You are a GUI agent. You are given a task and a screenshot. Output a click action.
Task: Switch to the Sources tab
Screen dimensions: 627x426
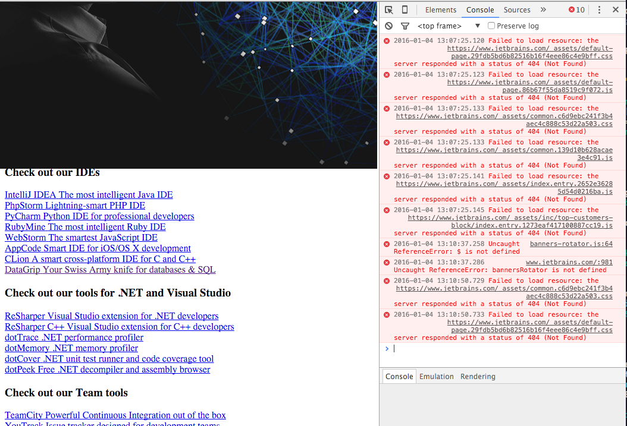click(516, 10)
